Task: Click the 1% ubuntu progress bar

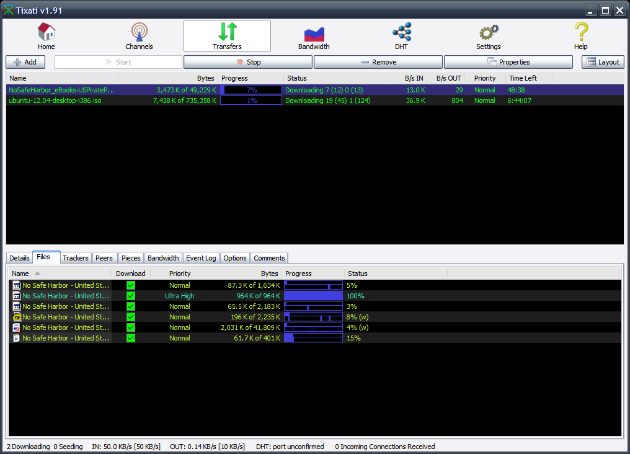Action: pyautogui.click(x=251, y=100)
